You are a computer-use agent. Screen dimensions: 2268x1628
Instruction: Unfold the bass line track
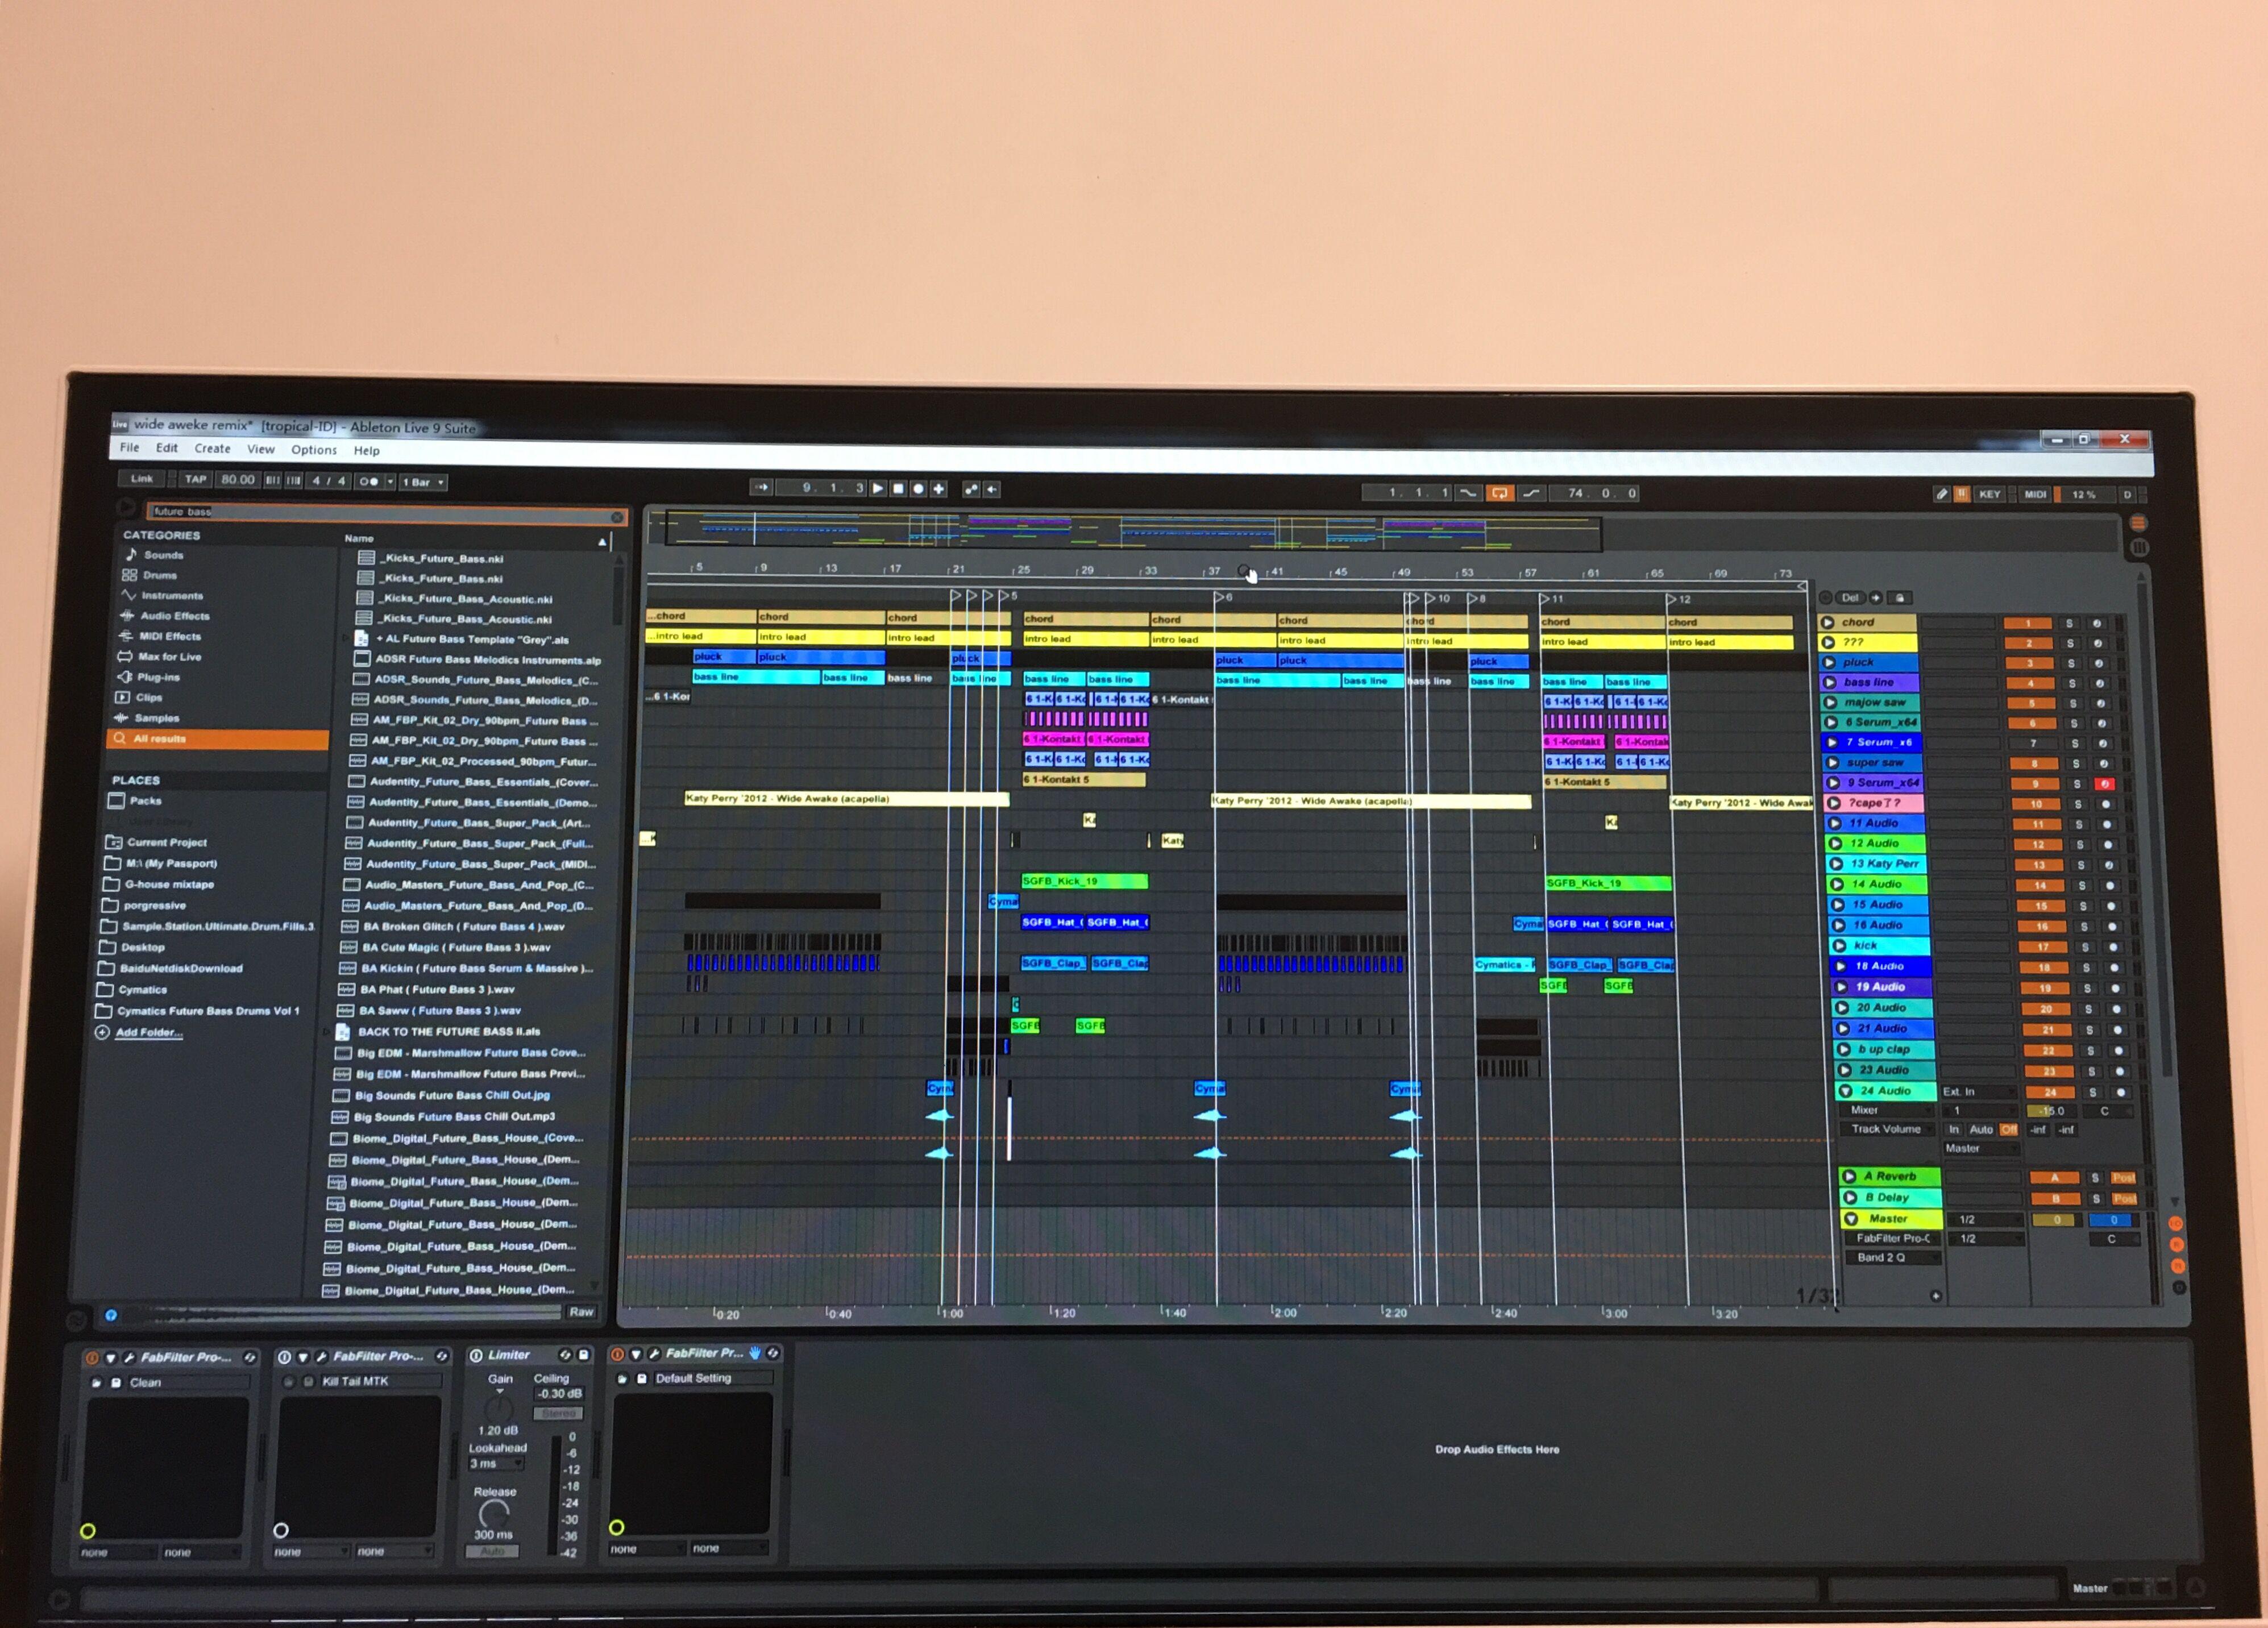click(x=1830, y=682)
